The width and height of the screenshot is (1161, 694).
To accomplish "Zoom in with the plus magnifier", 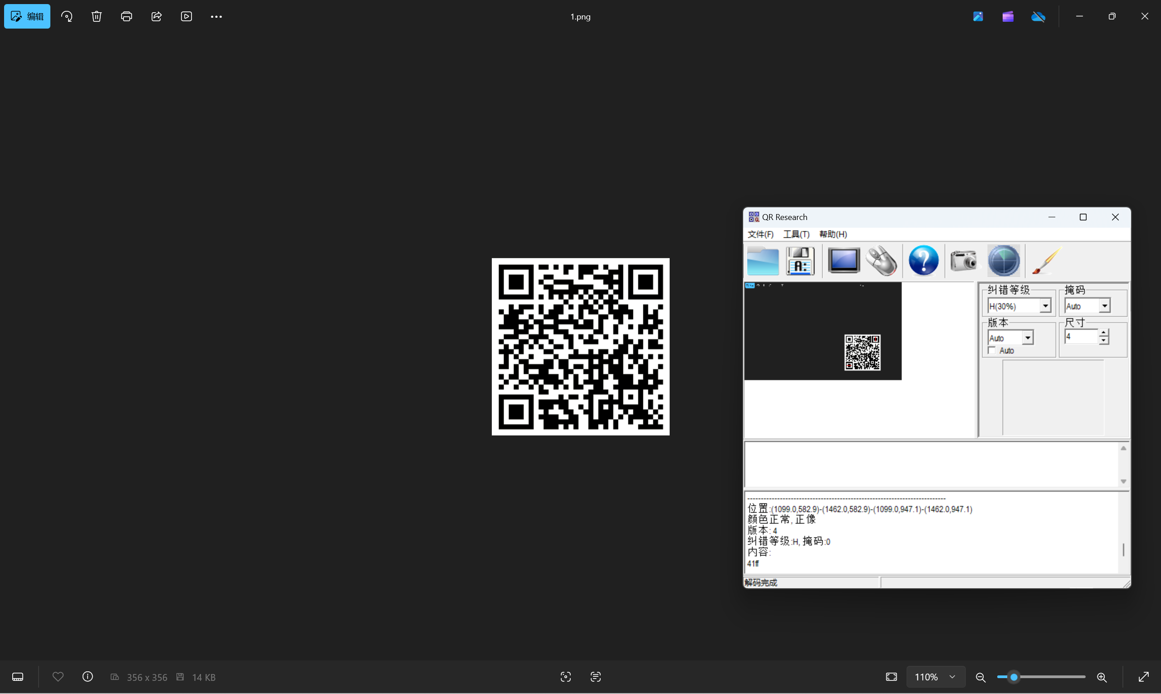I will [1102, 677].
